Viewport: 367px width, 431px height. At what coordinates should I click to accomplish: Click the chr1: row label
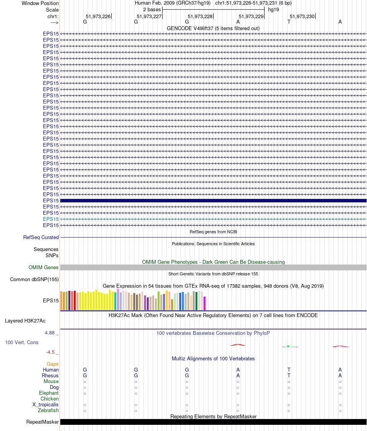pos(53,16)
